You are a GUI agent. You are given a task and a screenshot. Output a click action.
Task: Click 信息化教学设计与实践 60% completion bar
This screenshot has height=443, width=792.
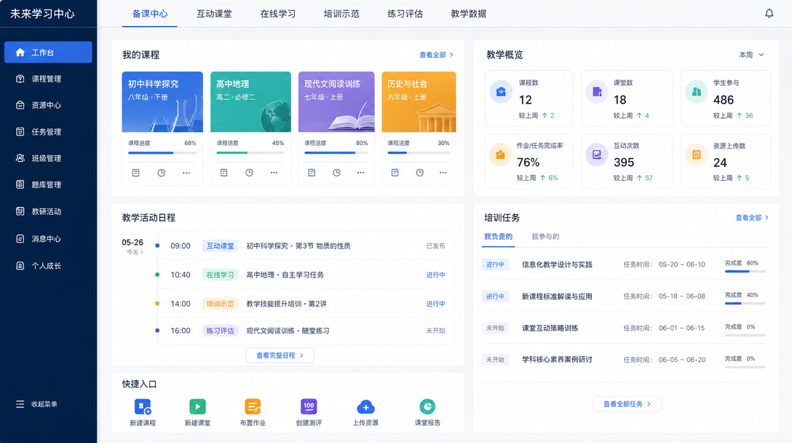(x=745, y=272)
